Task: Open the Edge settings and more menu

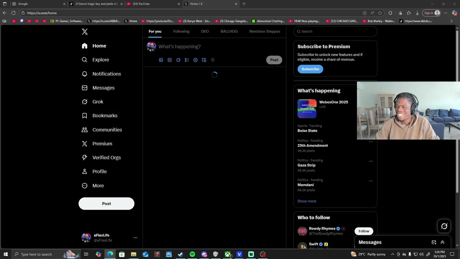Action: click(x=446, y=13)
